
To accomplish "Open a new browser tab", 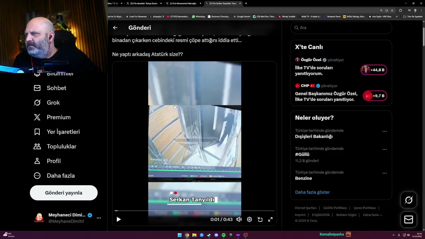I will click(x=246, y=3).
